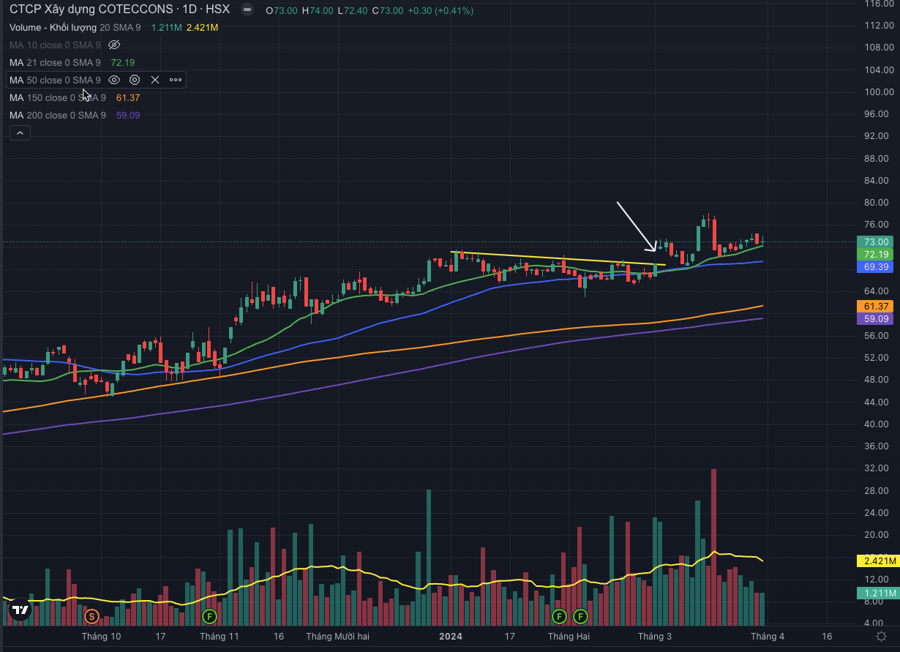The width and height of the screenshot is (900, 652).
Task: Show hidden MA 10 via crossed-eye icon
Action: click(114, 45)
